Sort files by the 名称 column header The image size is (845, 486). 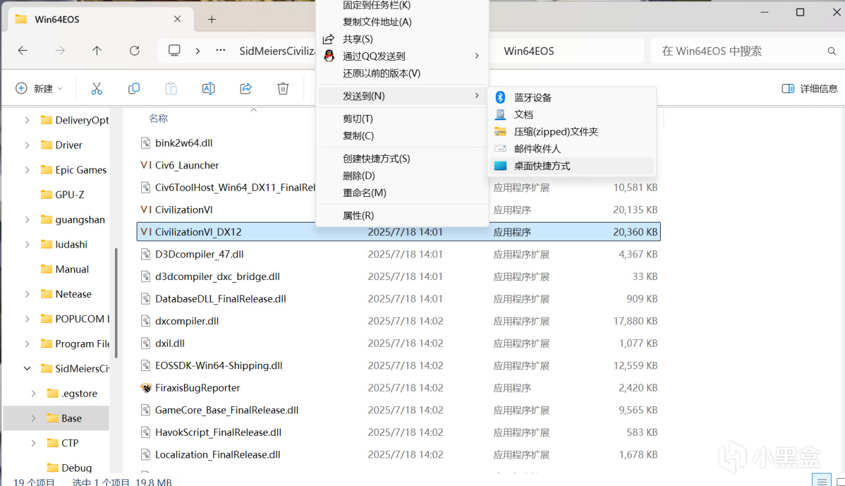coord(158,118)
